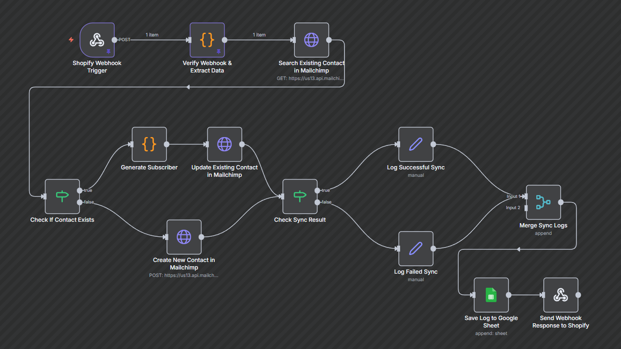Open the Check Sync Result IF node

point(300,196)
